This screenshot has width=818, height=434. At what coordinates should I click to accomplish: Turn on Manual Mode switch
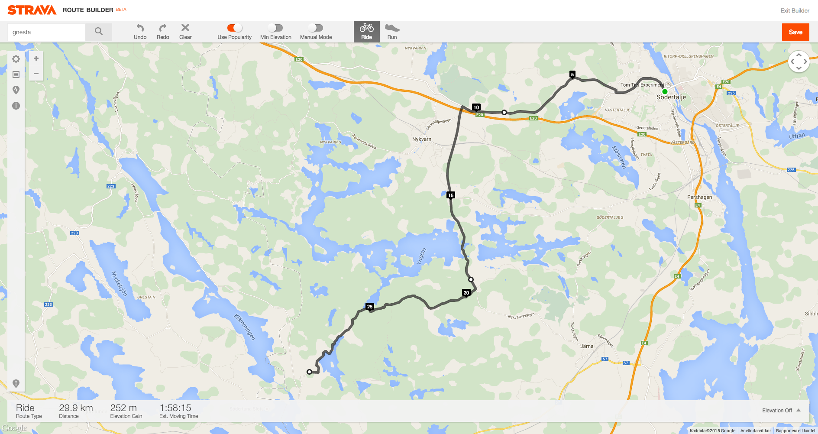(316, 28)
